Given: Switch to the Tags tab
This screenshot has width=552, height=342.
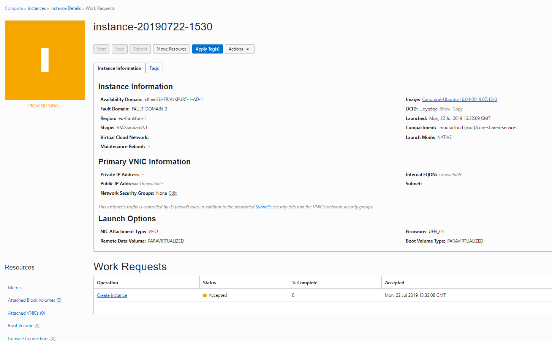Looking at the screenshot, I should (x=154, y=68).
